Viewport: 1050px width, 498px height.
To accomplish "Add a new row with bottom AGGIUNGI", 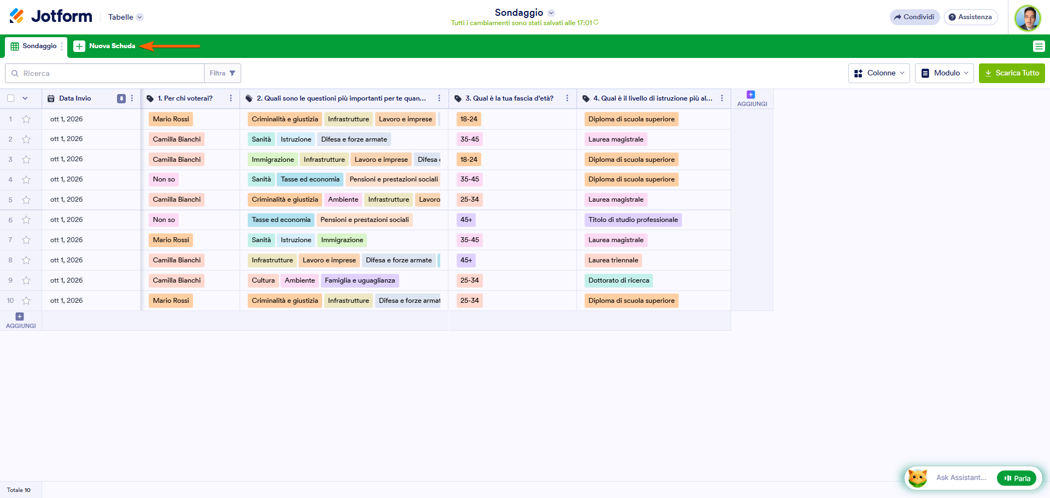I will 21,320.
